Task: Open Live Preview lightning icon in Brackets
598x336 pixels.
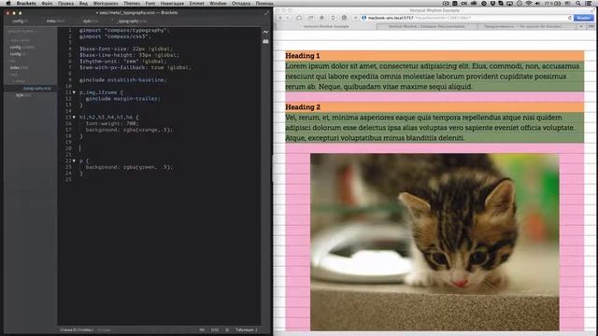Action: 265,32
